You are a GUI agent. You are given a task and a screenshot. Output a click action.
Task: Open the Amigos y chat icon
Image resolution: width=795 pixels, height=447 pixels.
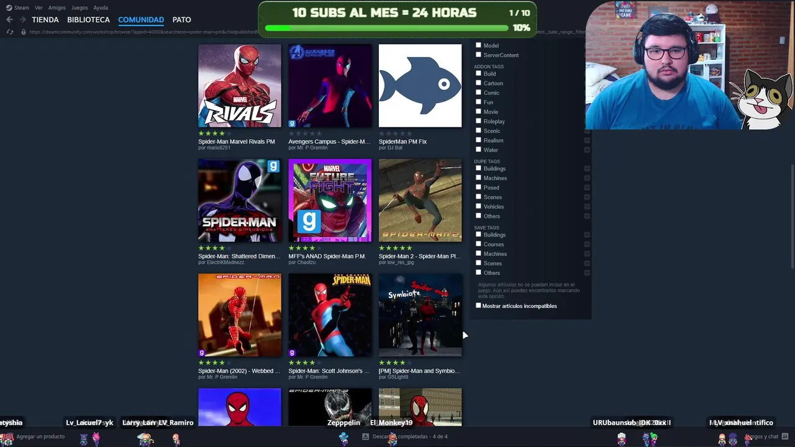[x=785, y=436]
